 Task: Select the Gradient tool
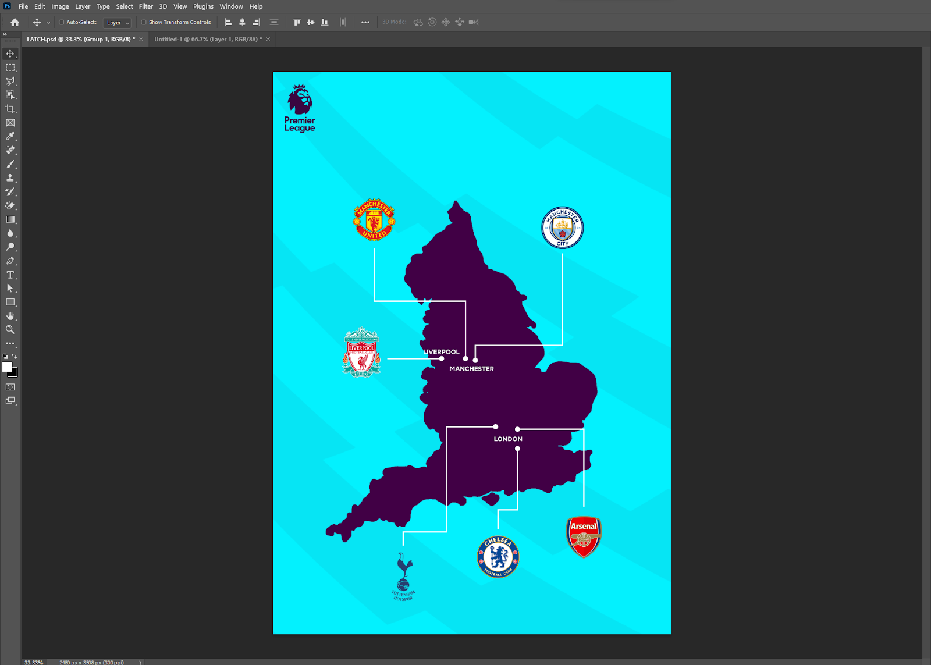click(10, 219)
